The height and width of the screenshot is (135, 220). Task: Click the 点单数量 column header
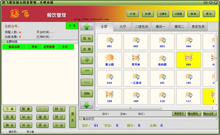(49, 47)
